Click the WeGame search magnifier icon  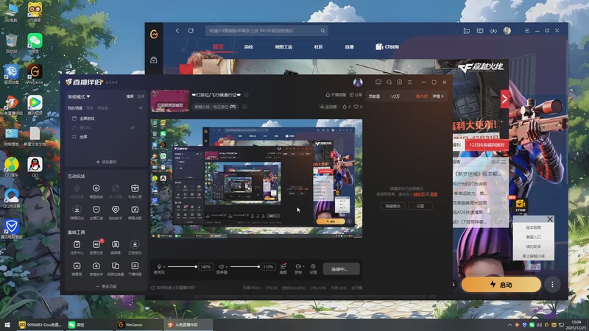tap(322, 31)
